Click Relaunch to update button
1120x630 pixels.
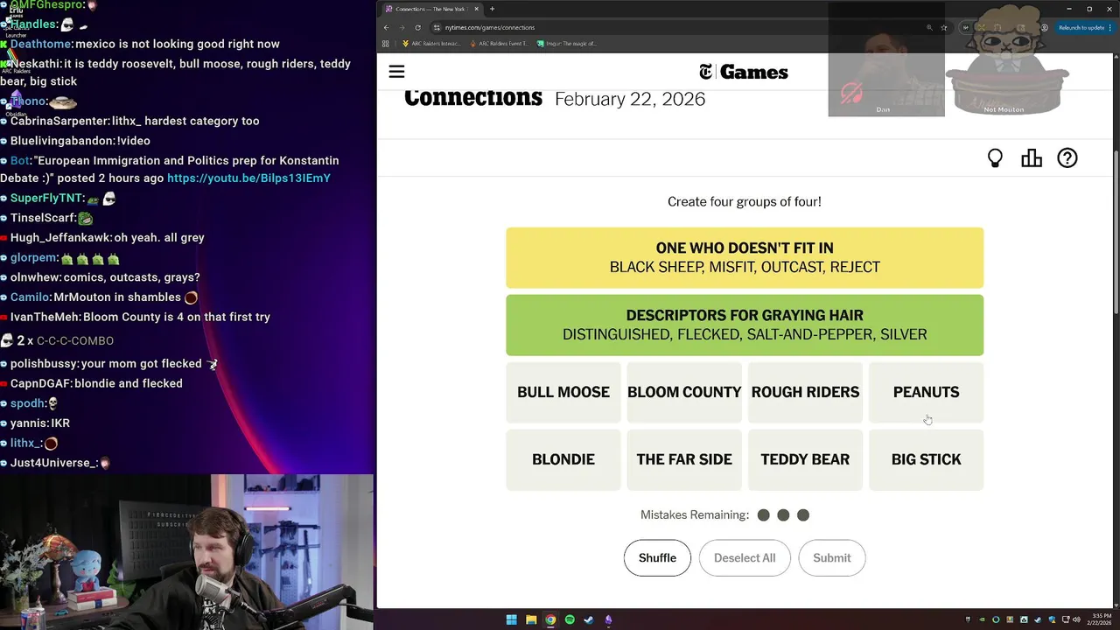pyautogui.click(x=1084, y=27)
